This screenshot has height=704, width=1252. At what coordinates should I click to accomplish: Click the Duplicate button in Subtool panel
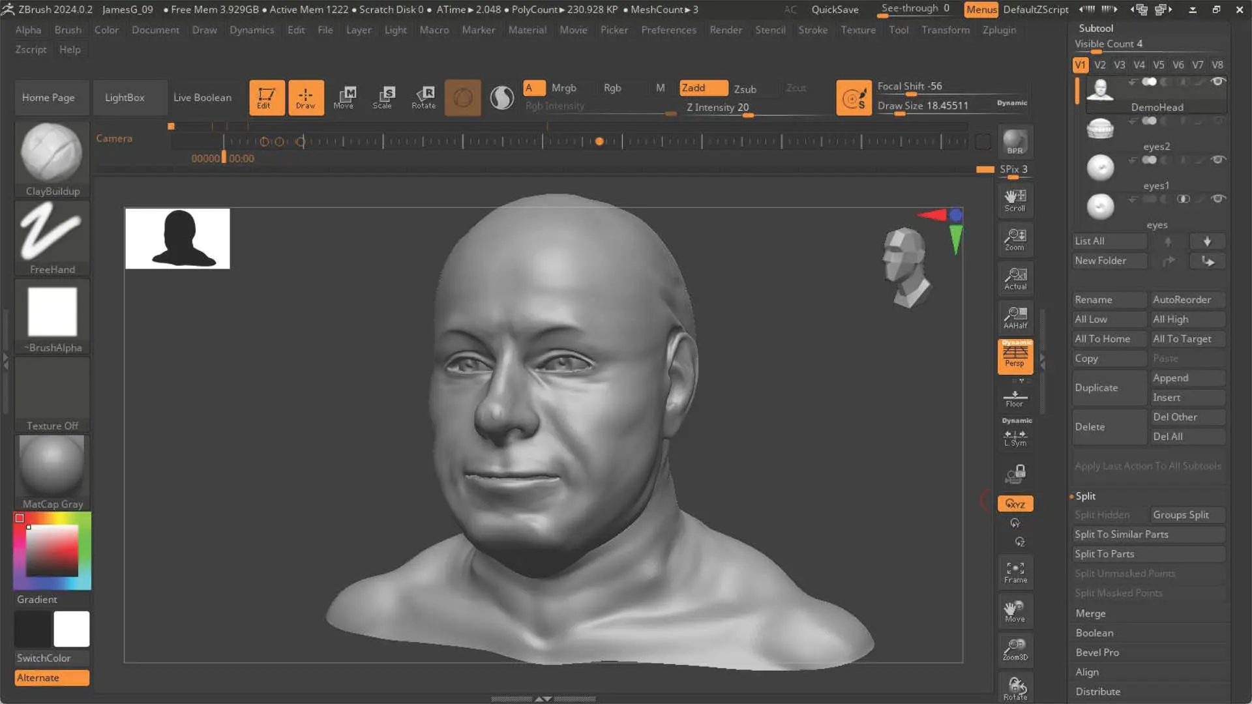point(1109,387)
